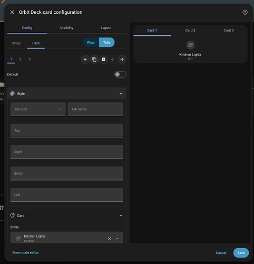Close the Orbit Deck card configuration dialog
The width and height of the screenshot is (254, 264).
tap(12, 12)
